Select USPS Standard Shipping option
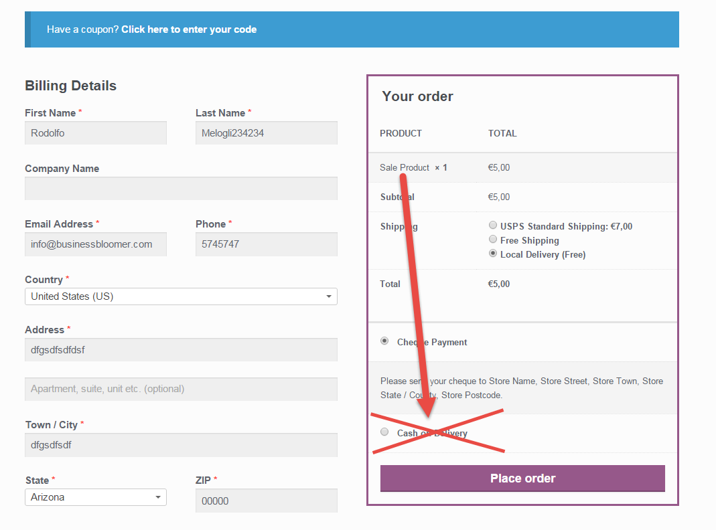 click(493, 225)
